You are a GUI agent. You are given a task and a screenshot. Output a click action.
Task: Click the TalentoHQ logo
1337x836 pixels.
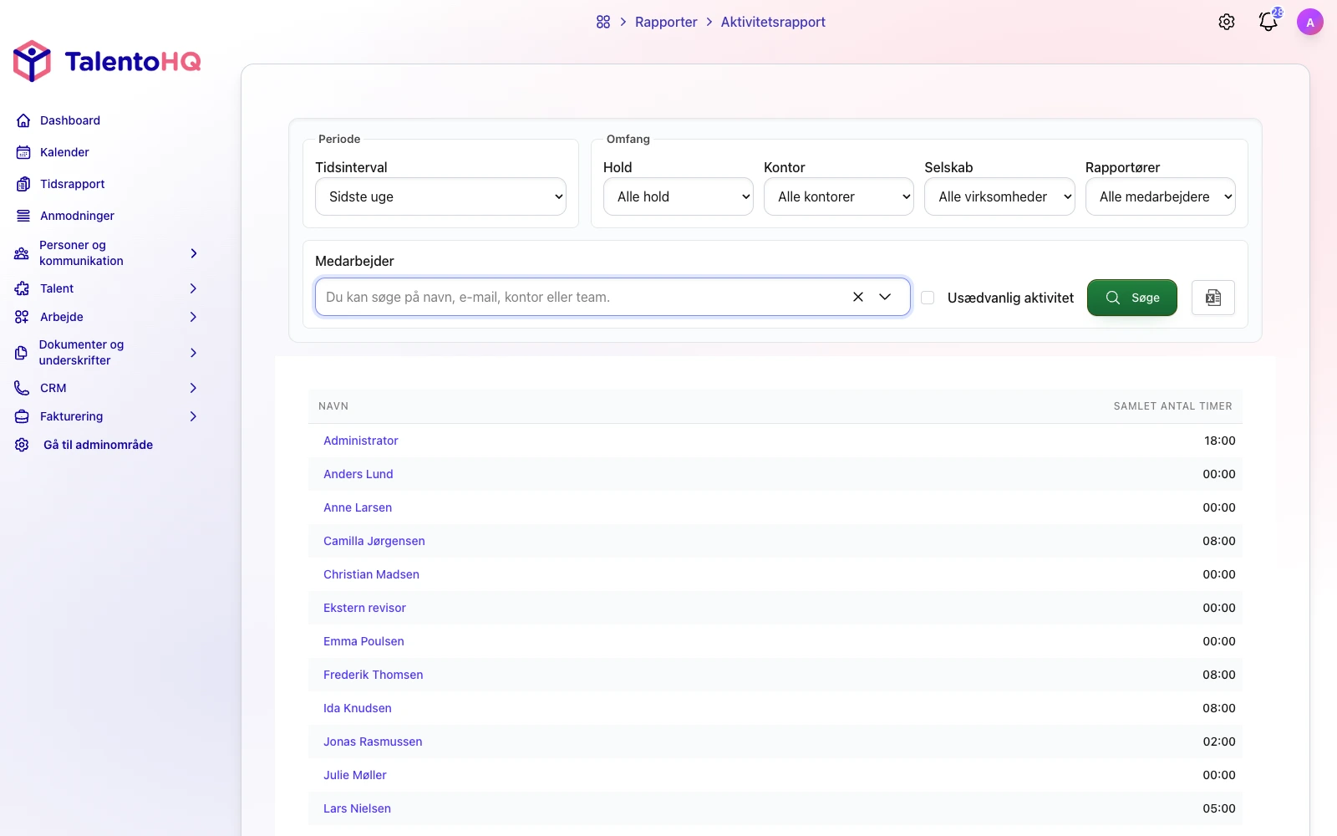pyautogui.click(x=107, y=61)
